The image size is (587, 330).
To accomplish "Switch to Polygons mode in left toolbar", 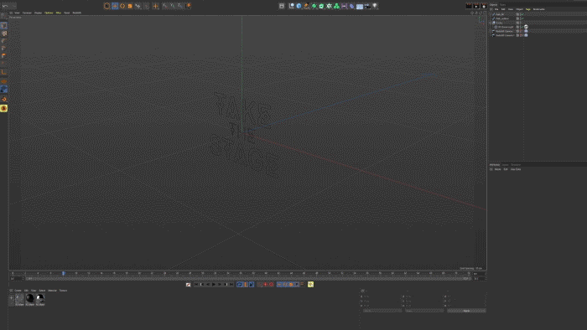I will tap(3, 55).
